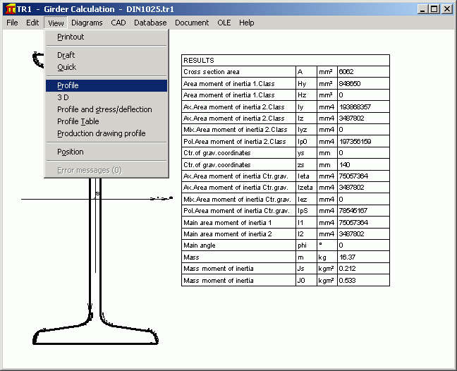Maximize the TR1 window
This screenshot has width=457, height=371.
pos(434,9)
